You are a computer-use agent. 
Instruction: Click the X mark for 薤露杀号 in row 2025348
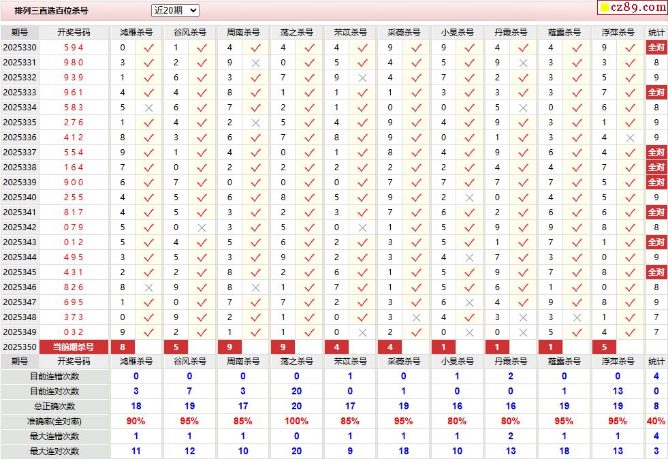pos(577,317)
